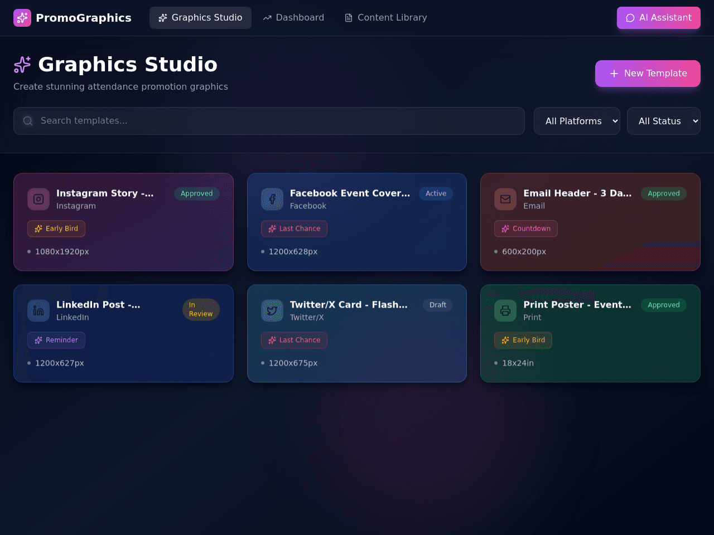Click sparkle icon in Instagram card's Early Bird tag
Viewport: 714px width, 535px height.
click(38, 228)
